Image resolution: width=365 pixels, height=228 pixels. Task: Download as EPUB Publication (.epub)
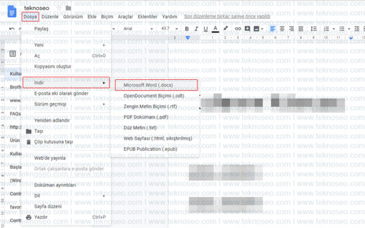click(x=156, y=149)
